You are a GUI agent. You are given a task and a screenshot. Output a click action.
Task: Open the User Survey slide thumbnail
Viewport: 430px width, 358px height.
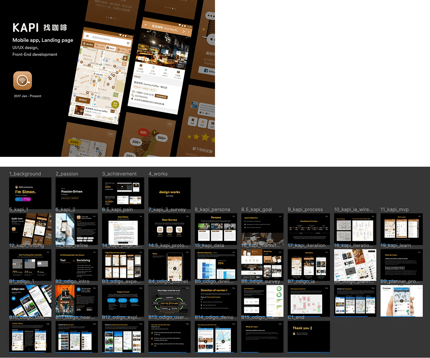coord(170,229)
